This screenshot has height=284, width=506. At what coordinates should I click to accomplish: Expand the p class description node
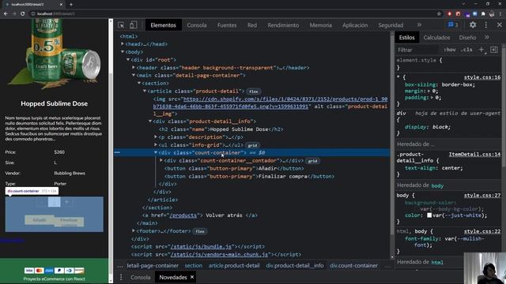pyautogui.click(x=156, y=136)
